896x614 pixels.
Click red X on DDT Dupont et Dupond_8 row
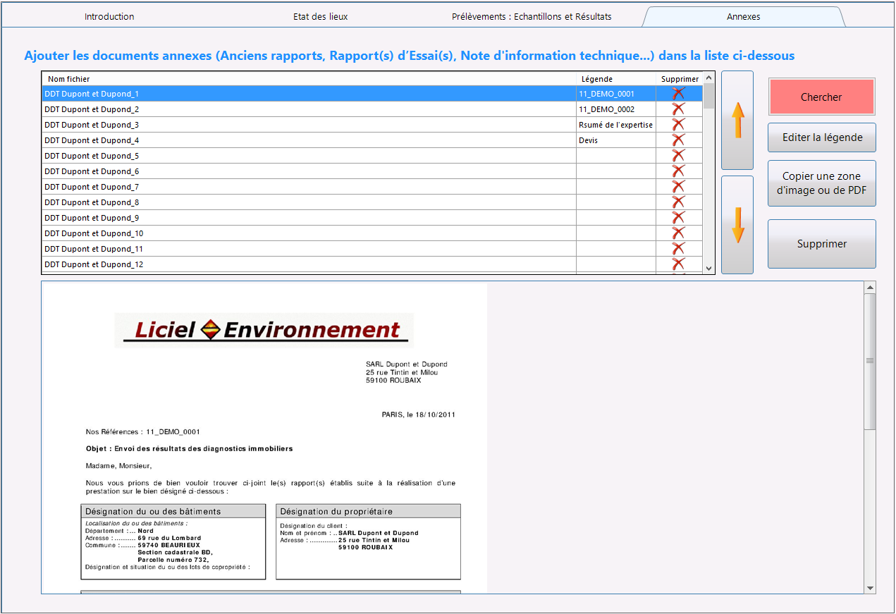pos(678,202)
